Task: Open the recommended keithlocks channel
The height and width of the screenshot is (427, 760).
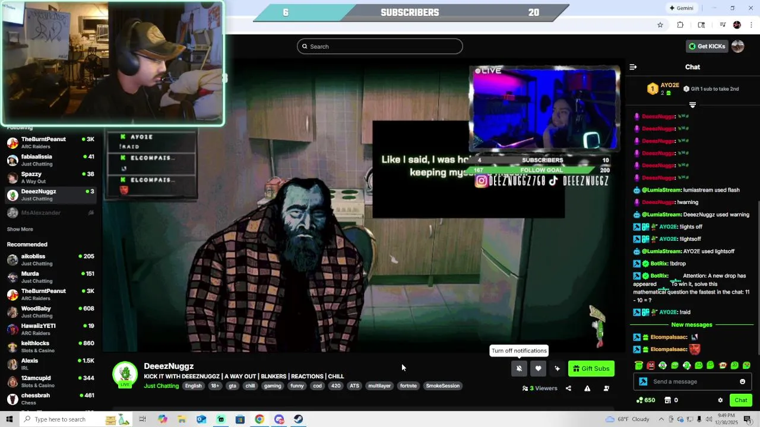Action: (50, 346)
